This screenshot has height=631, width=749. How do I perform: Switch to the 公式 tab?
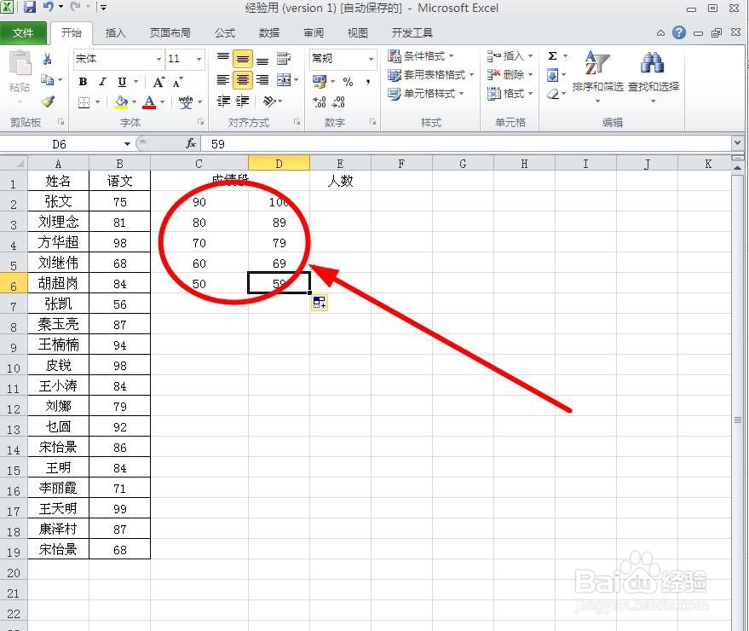click(224, 33)
